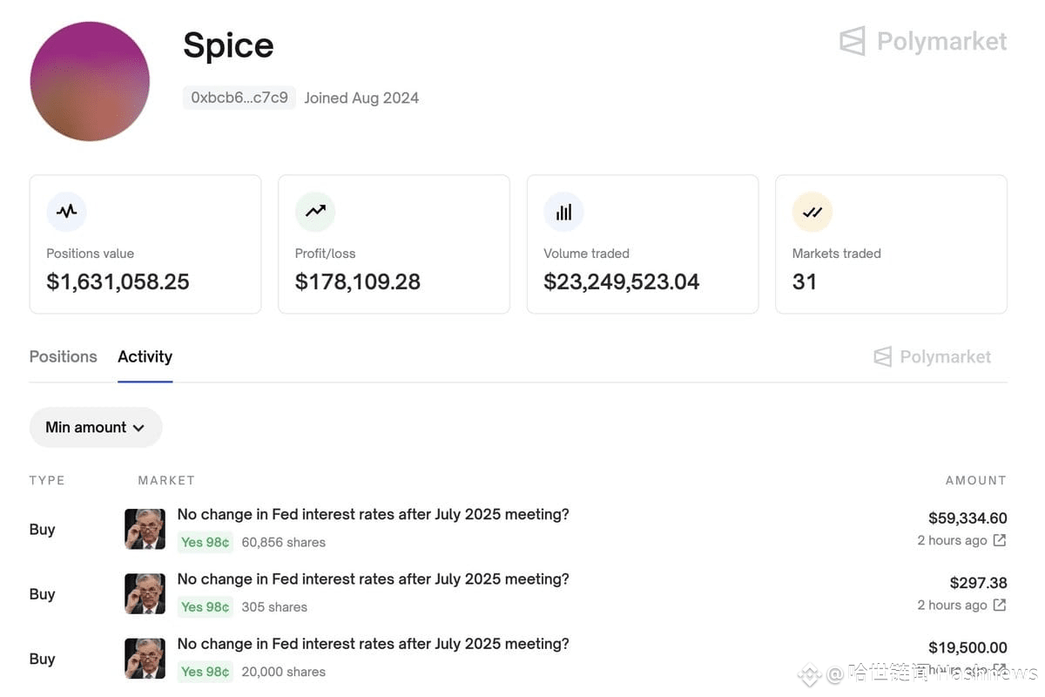Click the Polymarket logo in the header
Image resolution: width=1045 pixels, height=697 pixels.
point(923,41)
